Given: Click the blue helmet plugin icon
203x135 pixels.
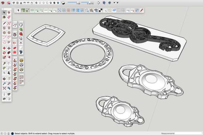Looking at the screenshot, I should (x=21, y=52).
